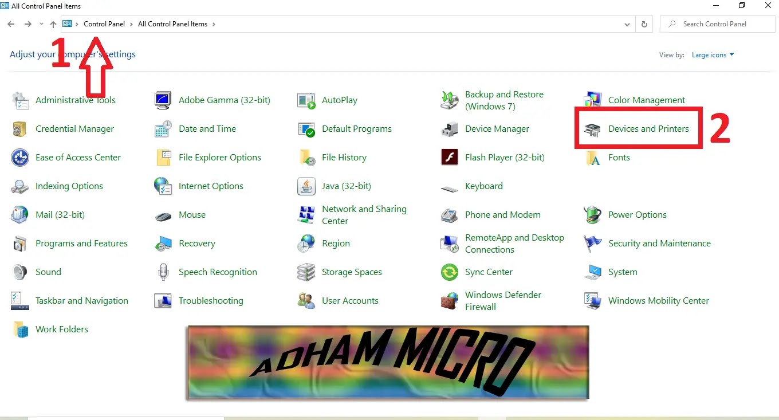Click the Region globe icon
This screenshot has height=420, width=779.
pos(306,244)
